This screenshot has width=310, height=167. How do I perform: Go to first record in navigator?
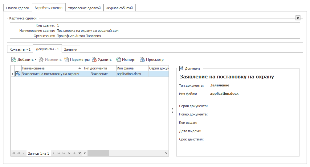14,153
